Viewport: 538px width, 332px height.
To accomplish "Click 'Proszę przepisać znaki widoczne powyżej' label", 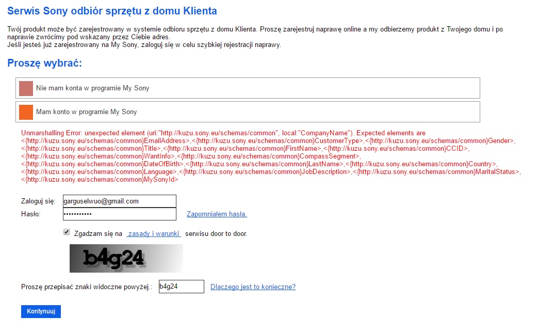I will pyautogui.click(x=87, y=287).
